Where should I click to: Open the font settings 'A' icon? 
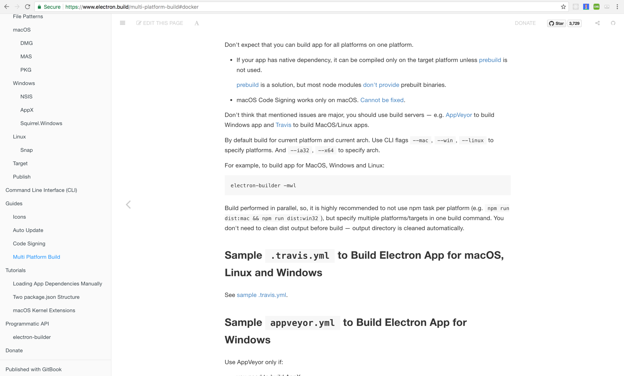pyautogui.click(x=197, y=23)
